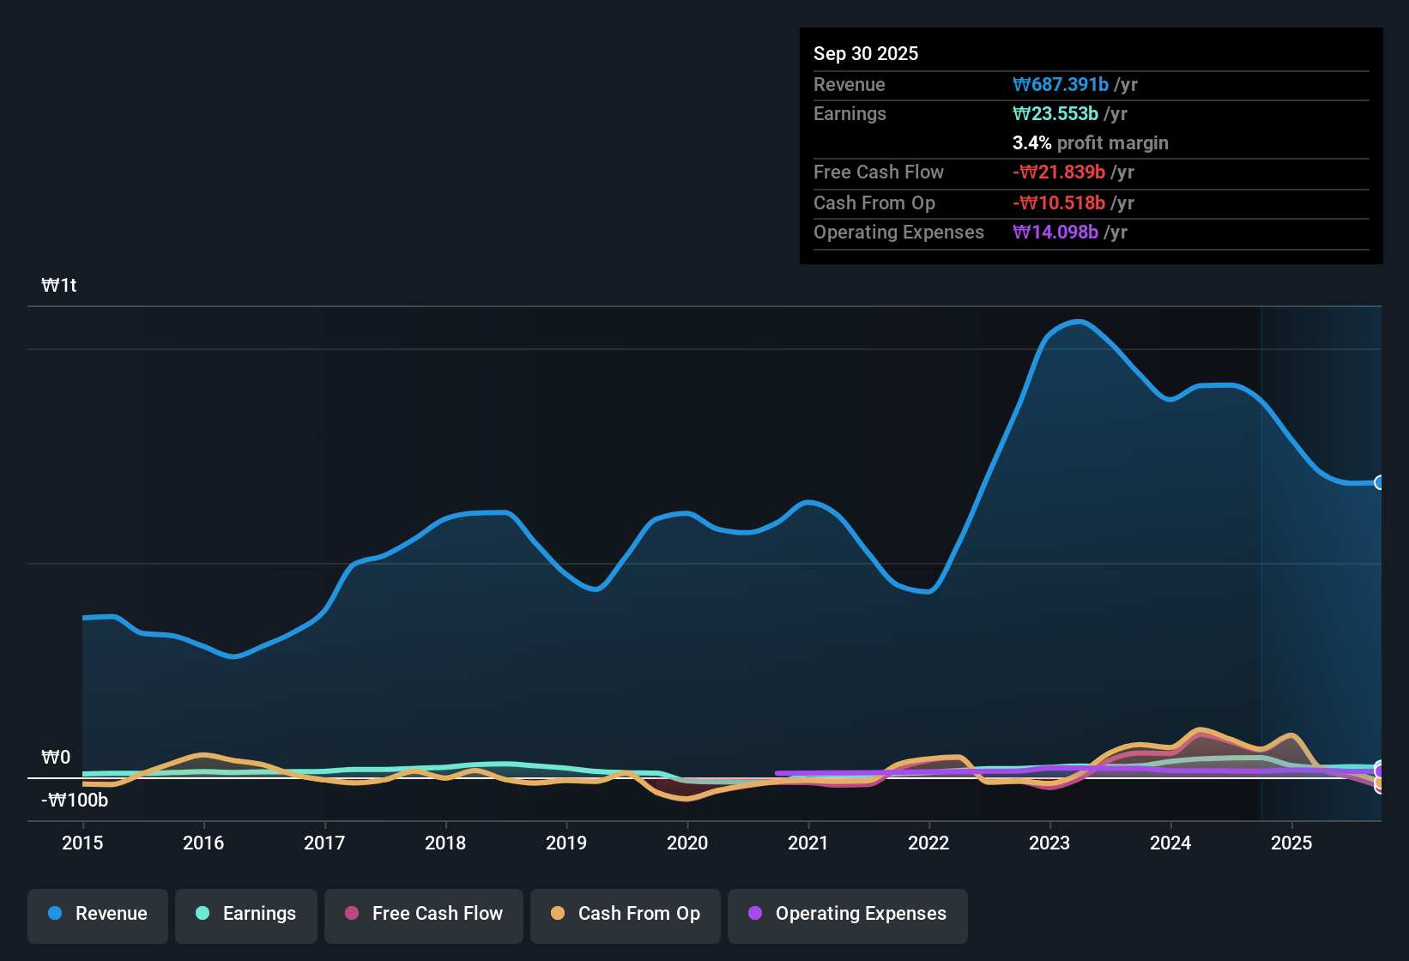
Task: Click the Earnings figure ₩23.553b
Action: pyautogui.click(x=1055, y=113)
